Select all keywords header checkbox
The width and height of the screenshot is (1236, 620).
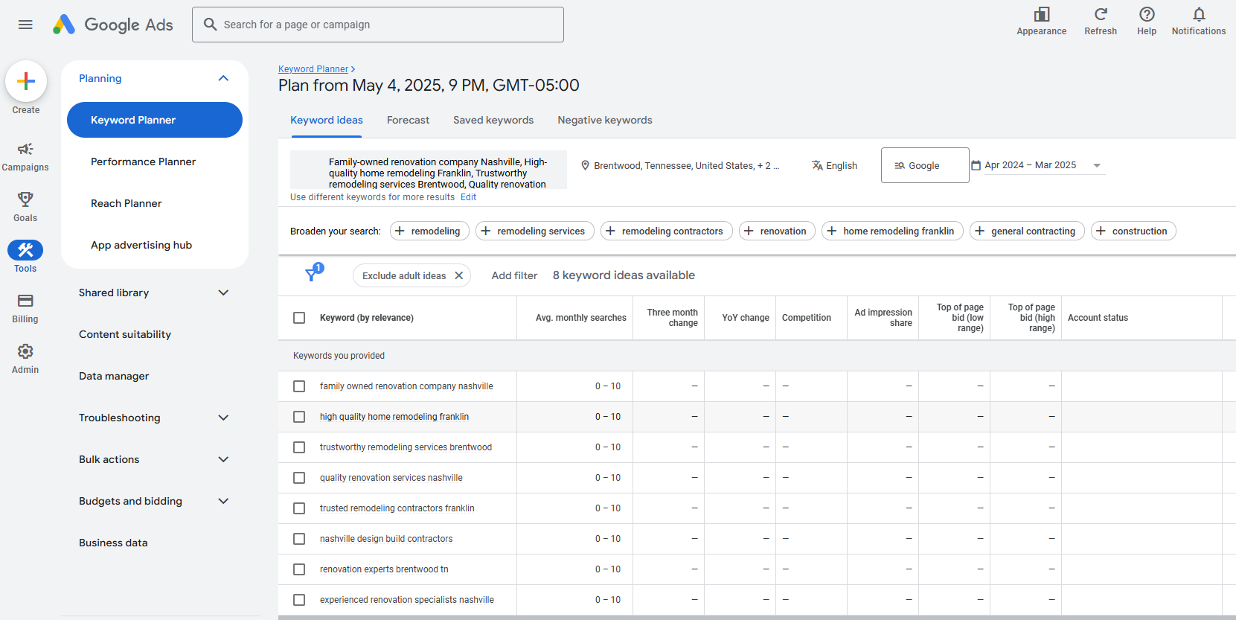point(299,318)
